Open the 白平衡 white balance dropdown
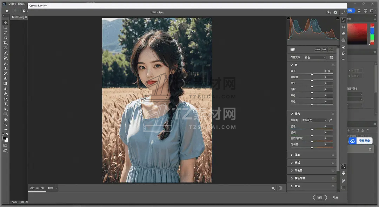This screenshot has height=207, width=379. point(314,120)
